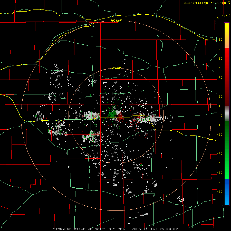Pick the gray zero-velocity segment of the scale
The width and height of the screenshot is (231, 231).
(x=227, y=113)
